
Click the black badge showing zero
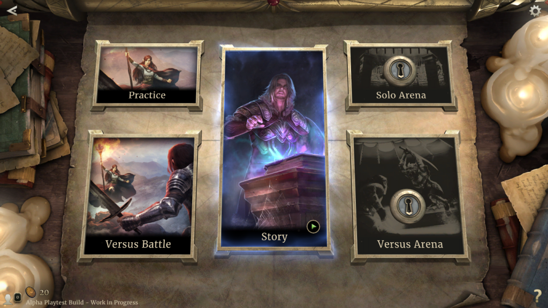pyautogui.click(x=18, y=297)
